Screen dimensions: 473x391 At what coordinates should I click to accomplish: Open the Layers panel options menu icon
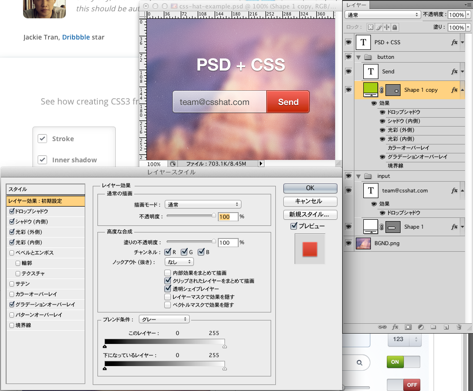coord(467,5)
